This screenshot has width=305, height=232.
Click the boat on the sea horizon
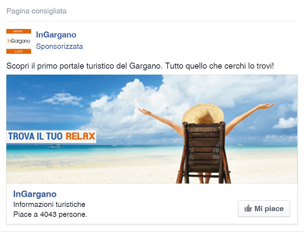point(55,146)
